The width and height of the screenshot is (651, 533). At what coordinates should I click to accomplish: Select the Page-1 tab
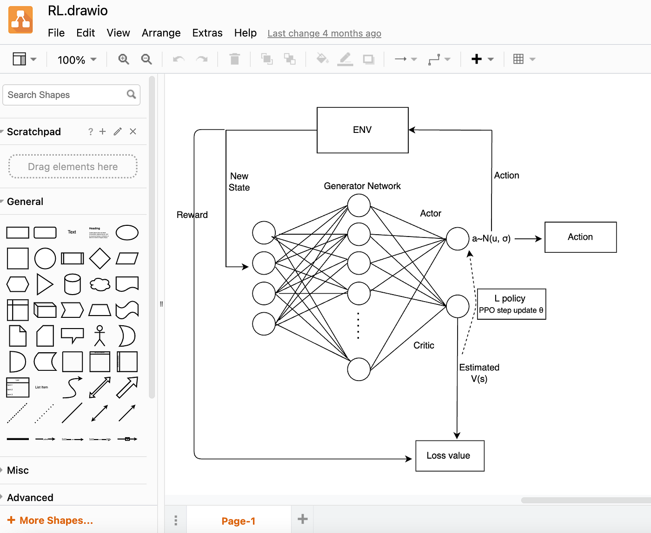point(238,520)
